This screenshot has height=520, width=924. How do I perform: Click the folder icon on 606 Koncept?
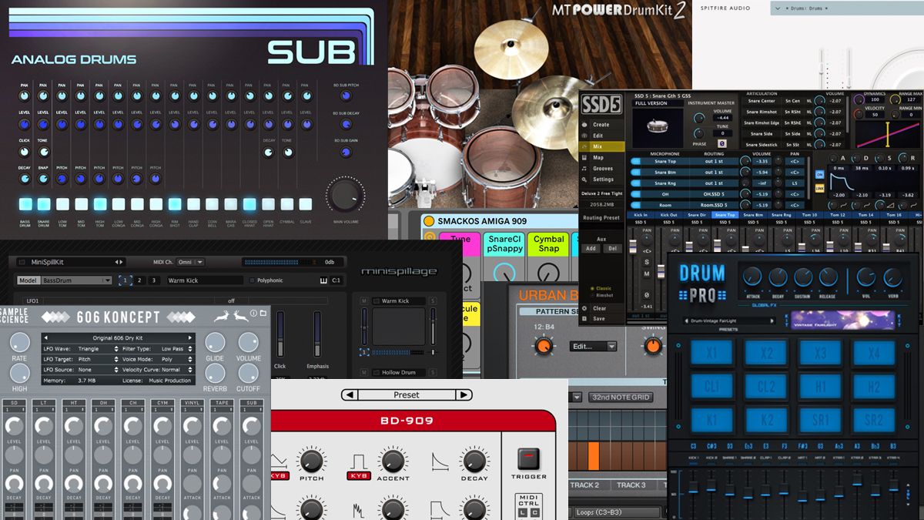point(263,313)
